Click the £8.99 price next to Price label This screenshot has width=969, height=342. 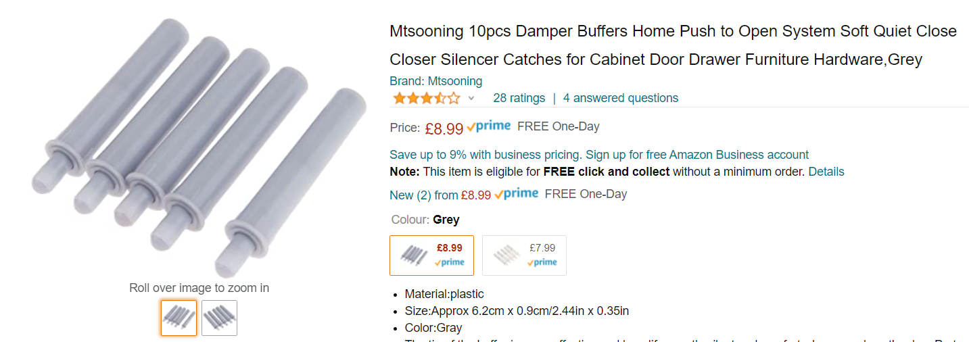(x=444, y=128)
